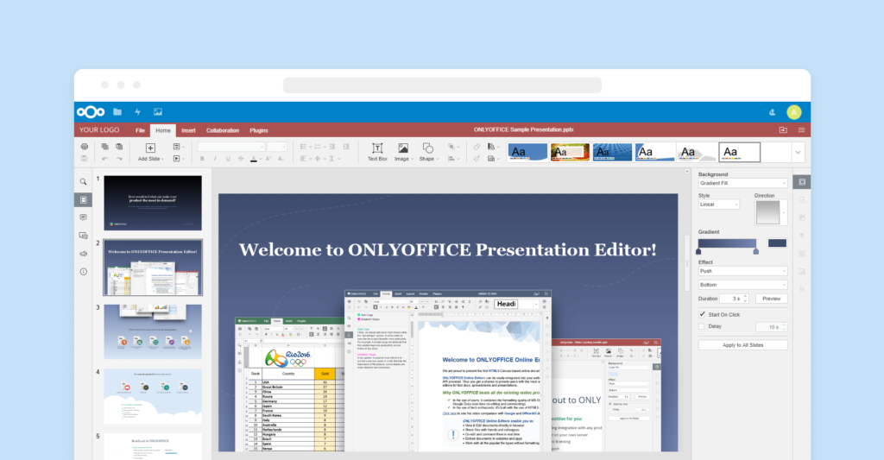
Task: Click Apply to All Slides button
Action: click(x=742, y=345)
